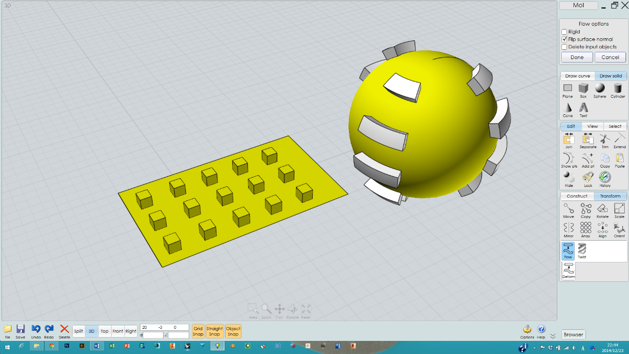This screenshot has width=629, height=354.
Task: Toggle Grid Snap off
Action: (x=198, y=331)
